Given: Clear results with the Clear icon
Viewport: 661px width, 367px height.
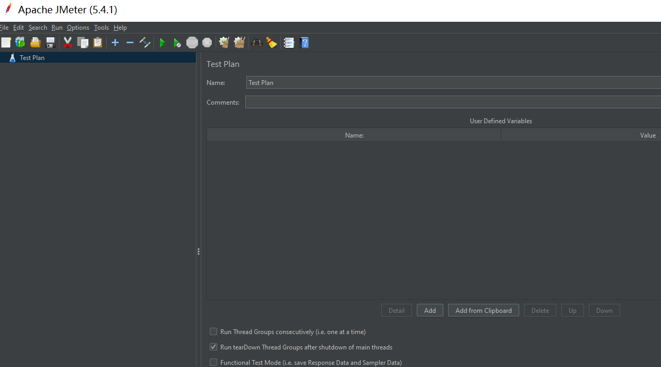Looking at the screenshot, I should point(224,42).
